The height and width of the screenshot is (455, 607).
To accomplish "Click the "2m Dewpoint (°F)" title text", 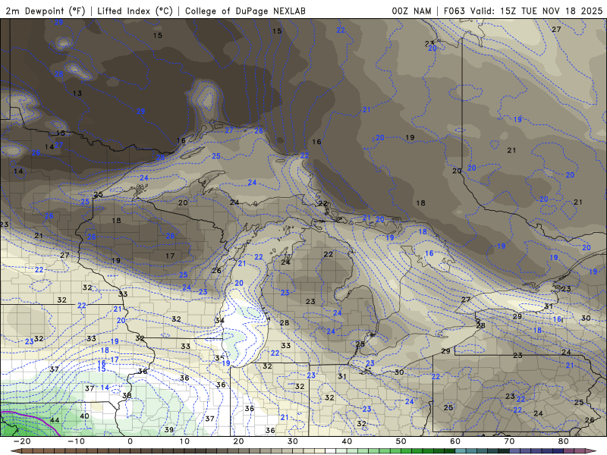I will [x=46, y=11].
